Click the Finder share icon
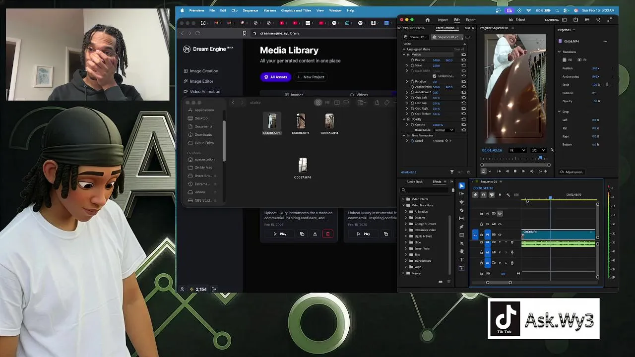The width and height of the screenshot is (635, 357). 377,103
